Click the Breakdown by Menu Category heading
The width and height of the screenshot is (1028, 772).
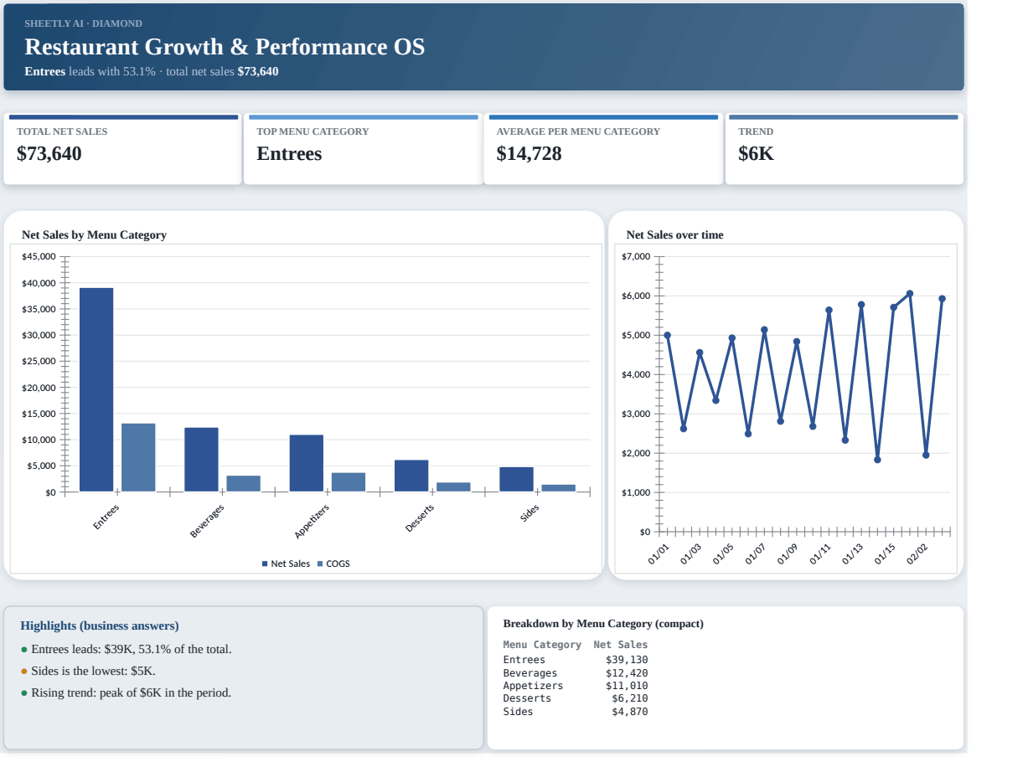point(603,624)
